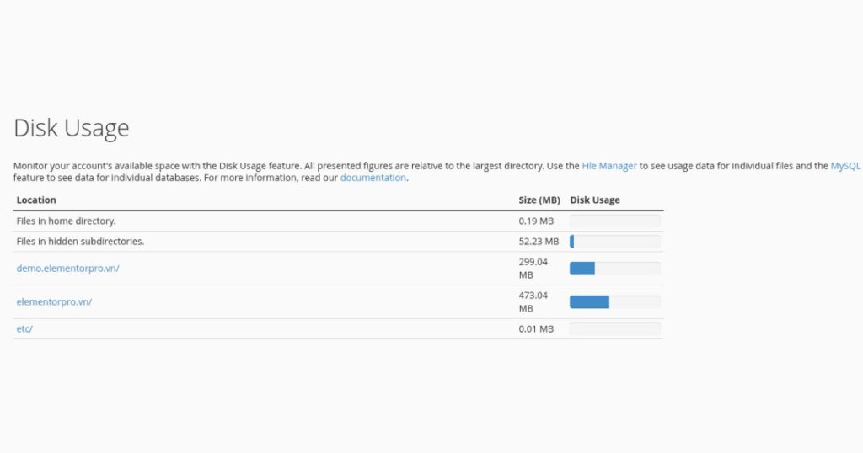Open the documentation link
Image resolution: width=863 pixels, height=453 pixels.
click(373, 178)
